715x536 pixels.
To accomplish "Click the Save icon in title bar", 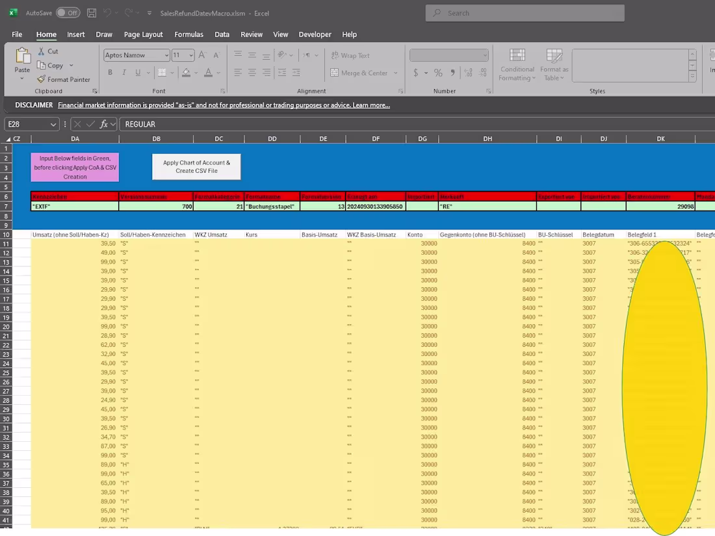I will click(x=91, y=13).
